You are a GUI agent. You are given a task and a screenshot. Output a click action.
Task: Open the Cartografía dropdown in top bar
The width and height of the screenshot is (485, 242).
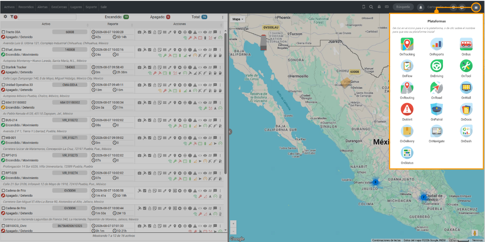tap(437, 7)
